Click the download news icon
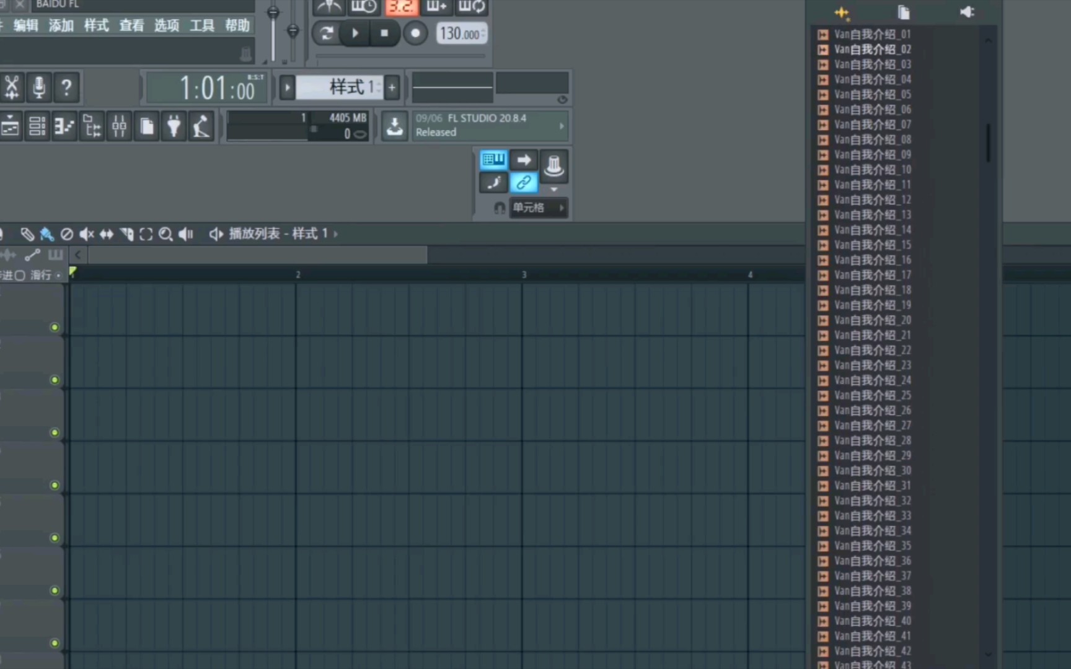The height and width of the screenshot is (669, 1071). point(394,126)
